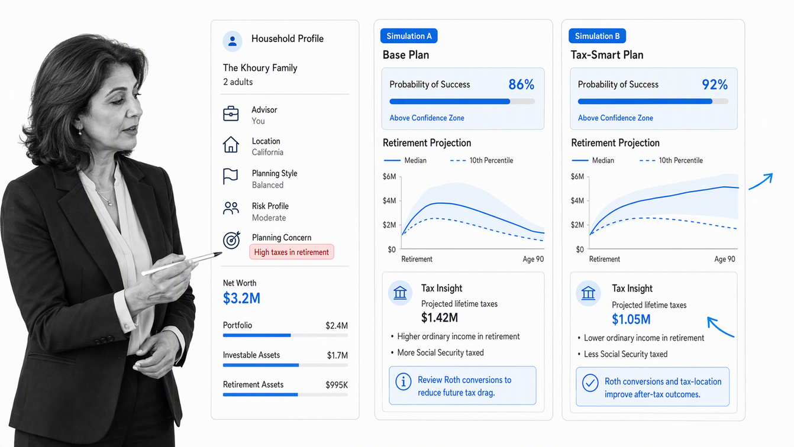Click the Tax Insight bank icon in Base Plan
Viewport: 794px width, 447px height.
tap(401, 293)
